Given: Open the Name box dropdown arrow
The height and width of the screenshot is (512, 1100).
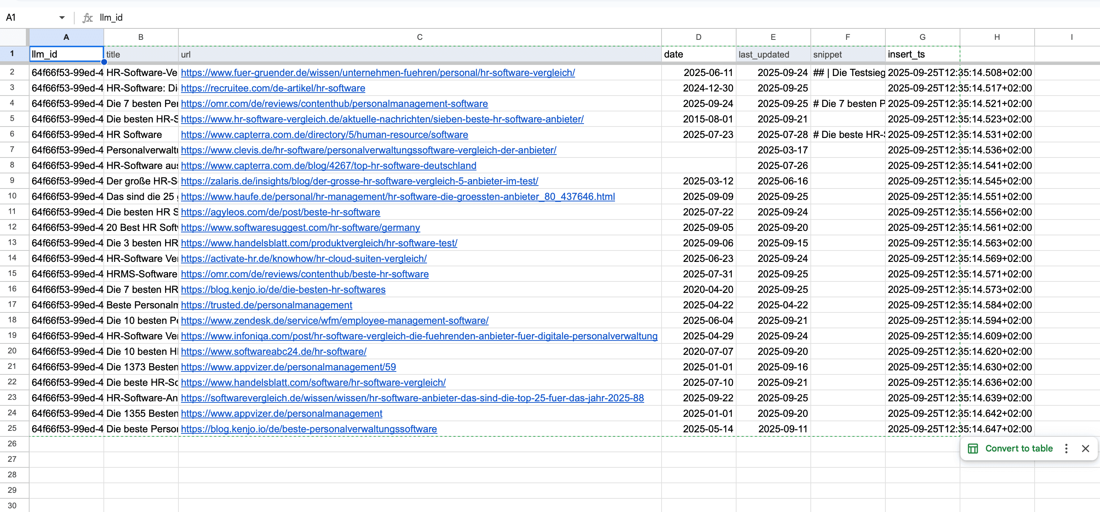Looking at the screenshot, I should [62, 17].
